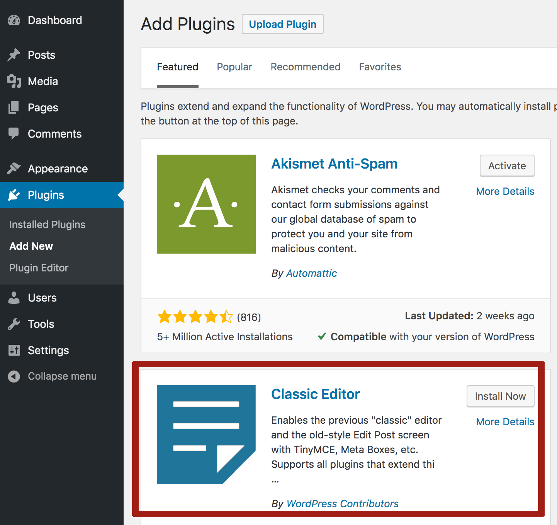Click the Media camera-note icon
Screen dimensions: 557x525
coord(14,81)
